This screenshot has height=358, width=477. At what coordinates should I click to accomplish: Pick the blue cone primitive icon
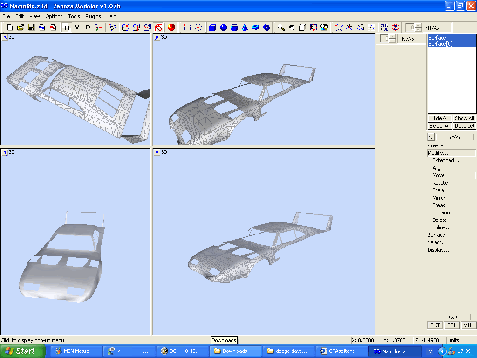tap(245, 28)
